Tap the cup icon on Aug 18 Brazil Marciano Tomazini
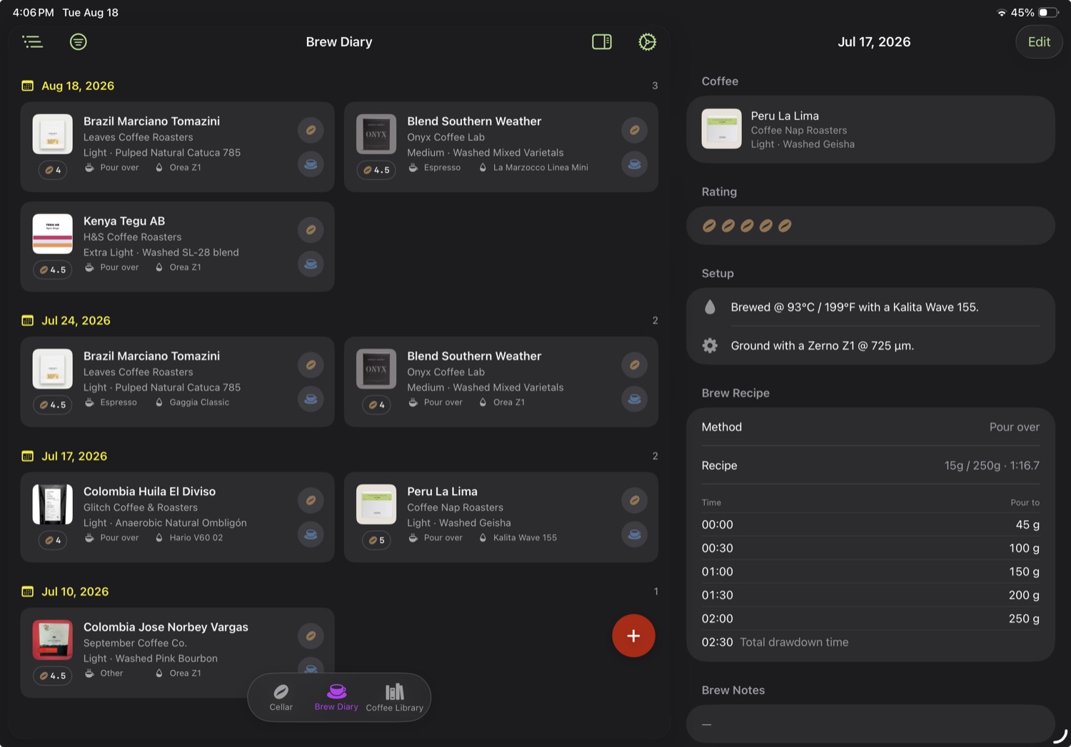 (x=311, y=164)
